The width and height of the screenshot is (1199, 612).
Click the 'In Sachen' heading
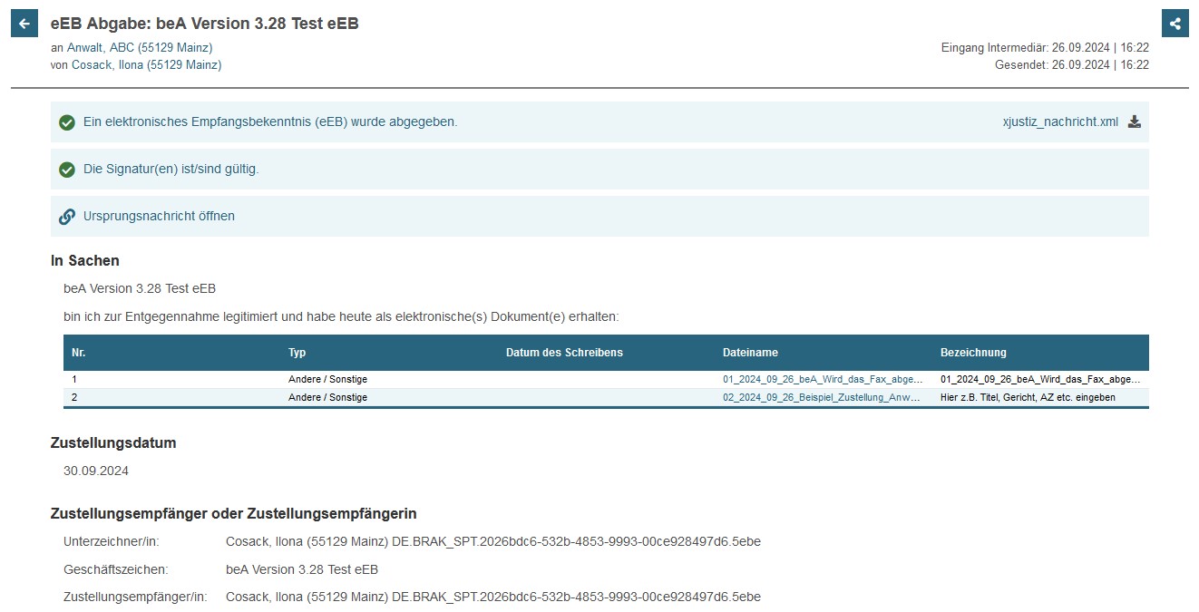tap(85, 261)
